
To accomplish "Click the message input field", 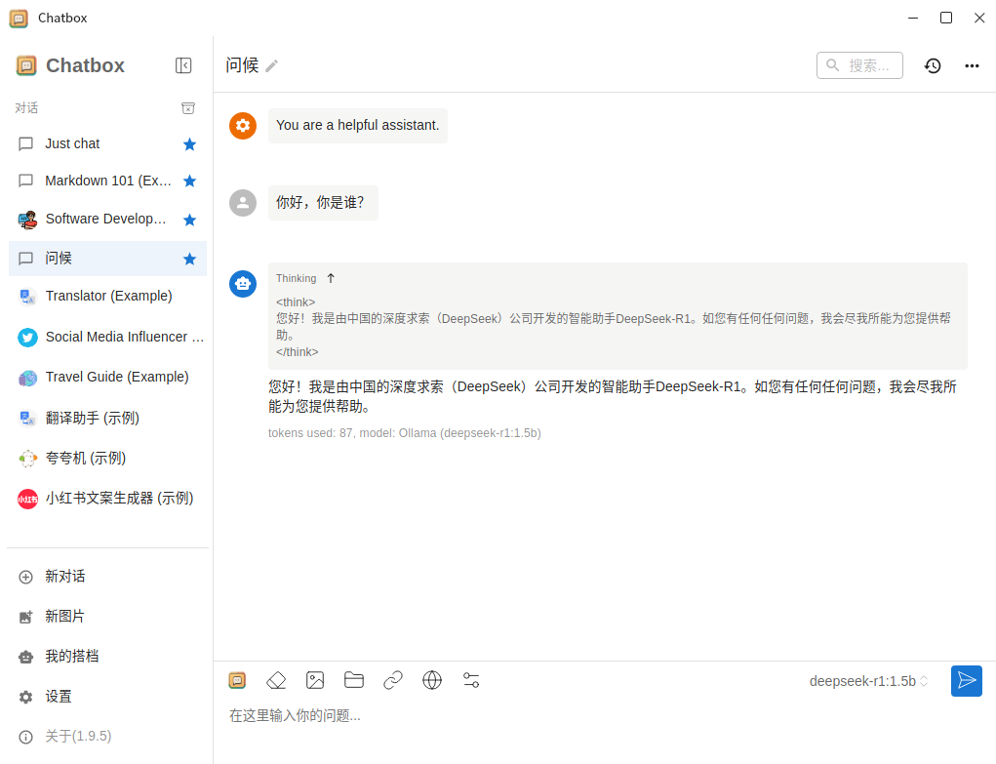I will click(488, 714).
